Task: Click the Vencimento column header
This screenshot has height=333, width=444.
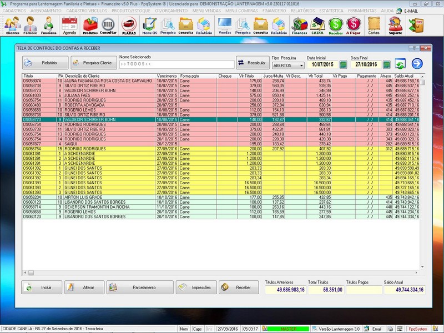Action: pos(167,76)
